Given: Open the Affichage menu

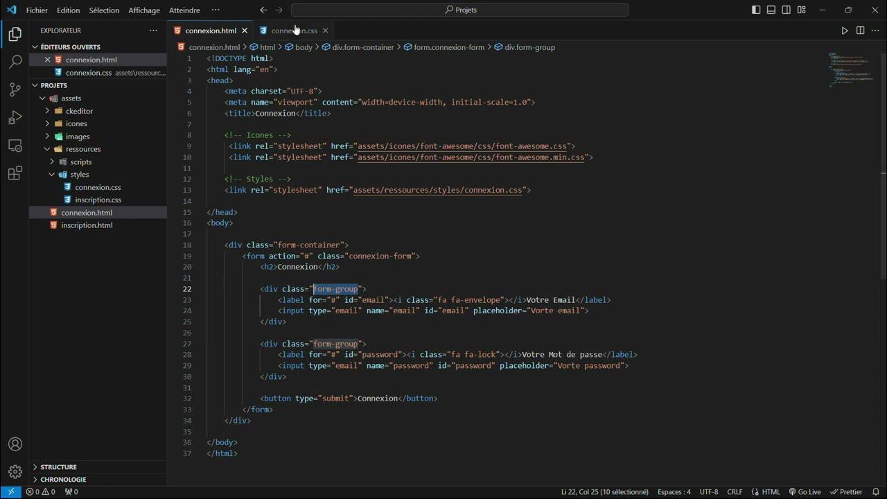Looking at the screenshot, I should [144, 10].
